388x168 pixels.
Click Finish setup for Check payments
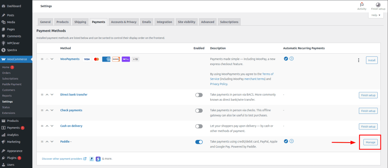(368, 111)
